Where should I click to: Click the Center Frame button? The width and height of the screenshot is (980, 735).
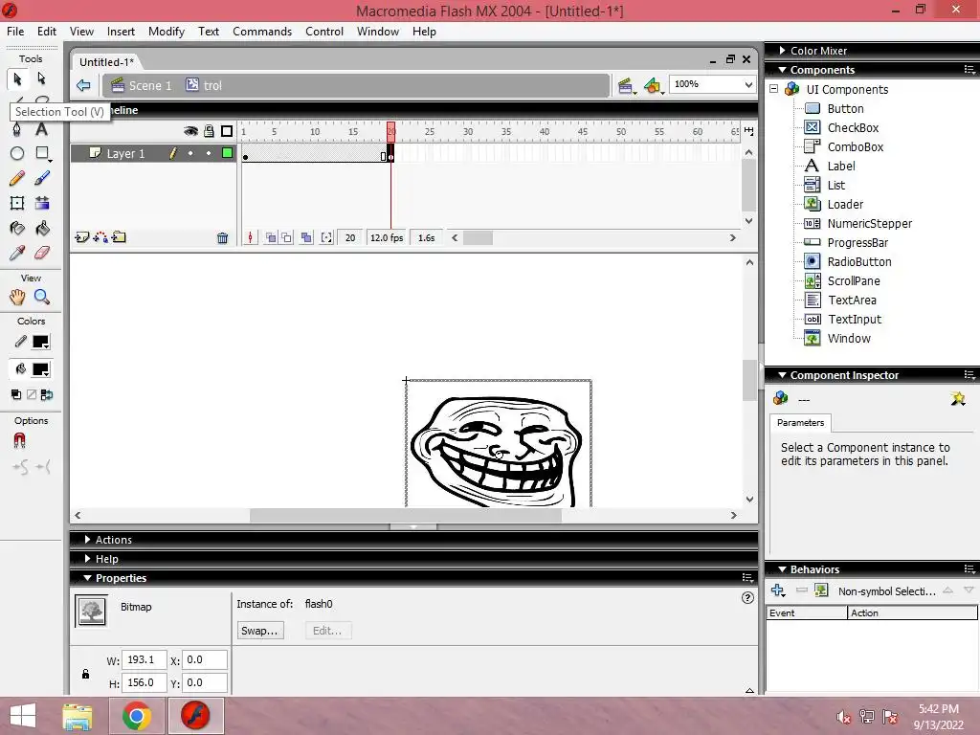coord(251,237)
